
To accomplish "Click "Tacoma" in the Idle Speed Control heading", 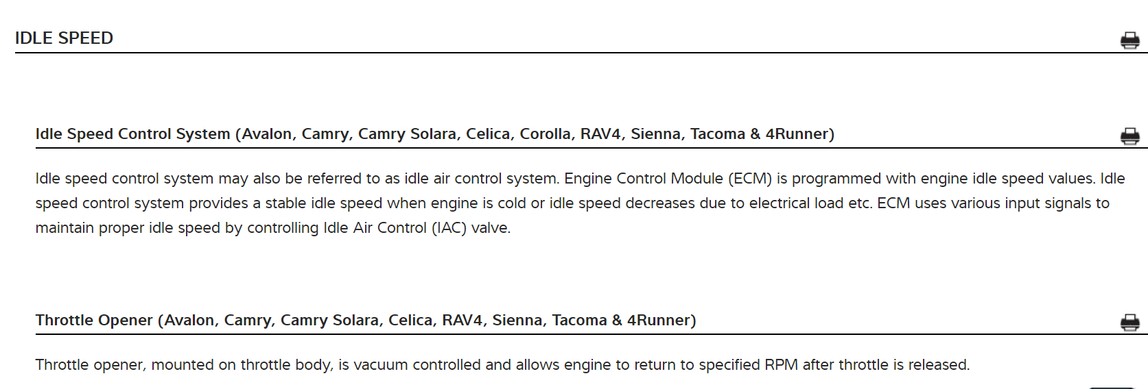I will point(717,134).
